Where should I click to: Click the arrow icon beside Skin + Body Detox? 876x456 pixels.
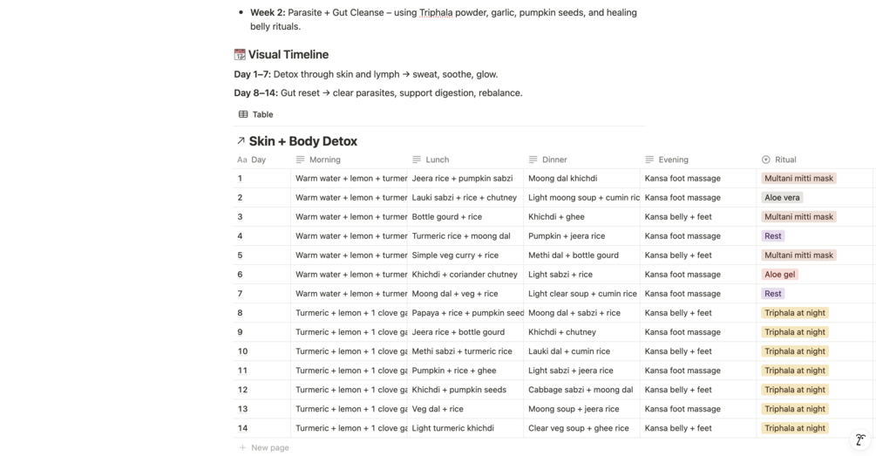[x=241, y=141]
